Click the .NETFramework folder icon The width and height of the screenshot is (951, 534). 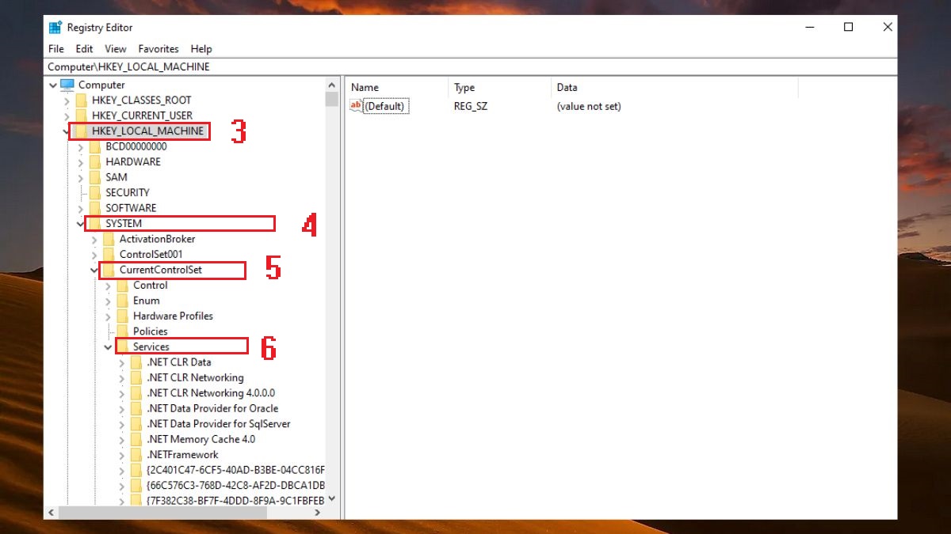point(136,455)
